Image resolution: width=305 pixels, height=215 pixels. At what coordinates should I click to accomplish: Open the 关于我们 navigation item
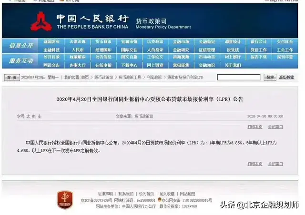coord(233,65)
